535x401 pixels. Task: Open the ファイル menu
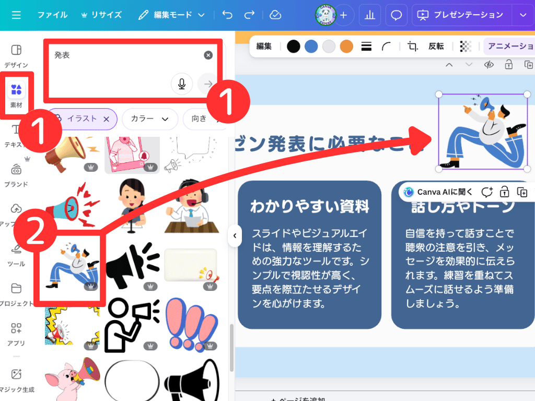52,15
